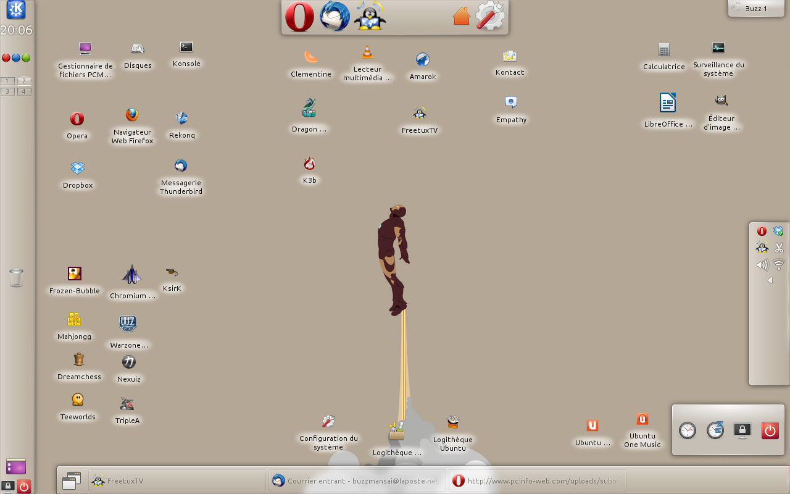This screenshot has width=790, height=494.
Task: Launch Chromium B.S.U. game icon
Action: pyautogui.click(x=132, y=275)
